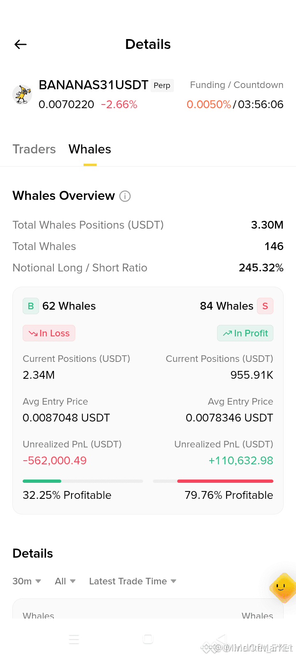296x658 pixels.
Task: Tap the Android recent apps menu icon
Action: point(74,639)
